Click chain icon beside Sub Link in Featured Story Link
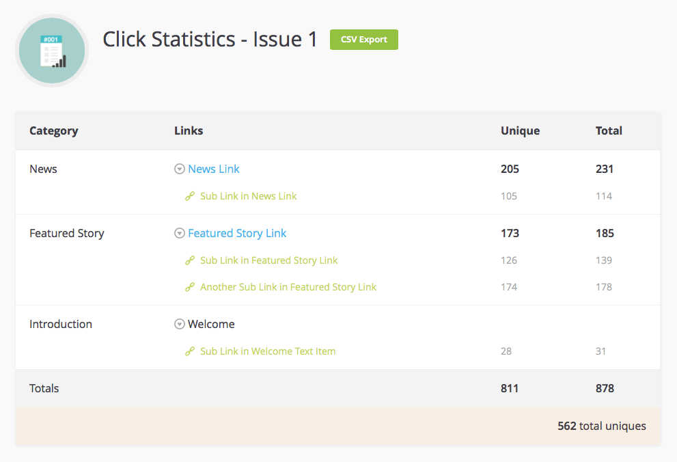This screenshot has width=677, height=462. pos(190,260)
